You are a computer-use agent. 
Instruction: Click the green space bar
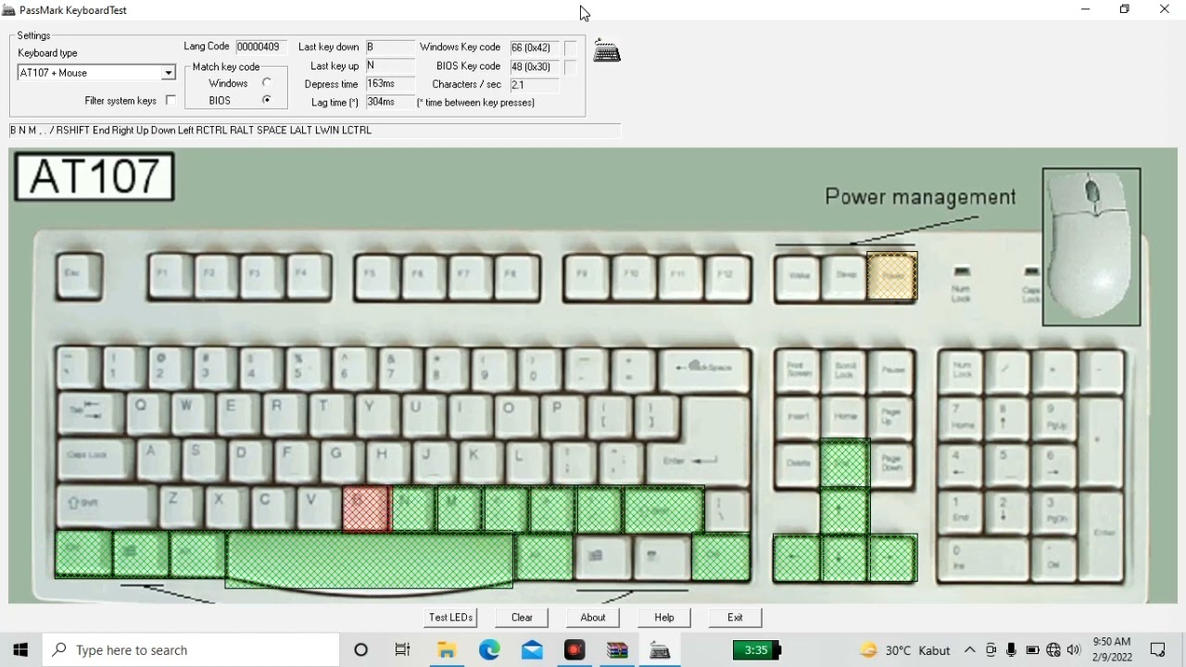coord(369,559)
